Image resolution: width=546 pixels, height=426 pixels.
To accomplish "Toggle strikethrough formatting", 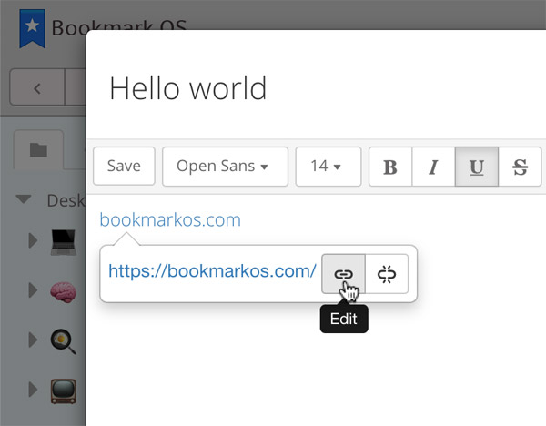I will pyautogui.click(x=520, y=167).
